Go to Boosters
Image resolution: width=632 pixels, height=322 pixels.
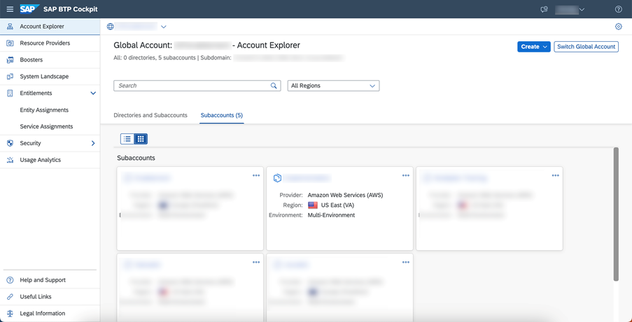(x=50, y=59)
